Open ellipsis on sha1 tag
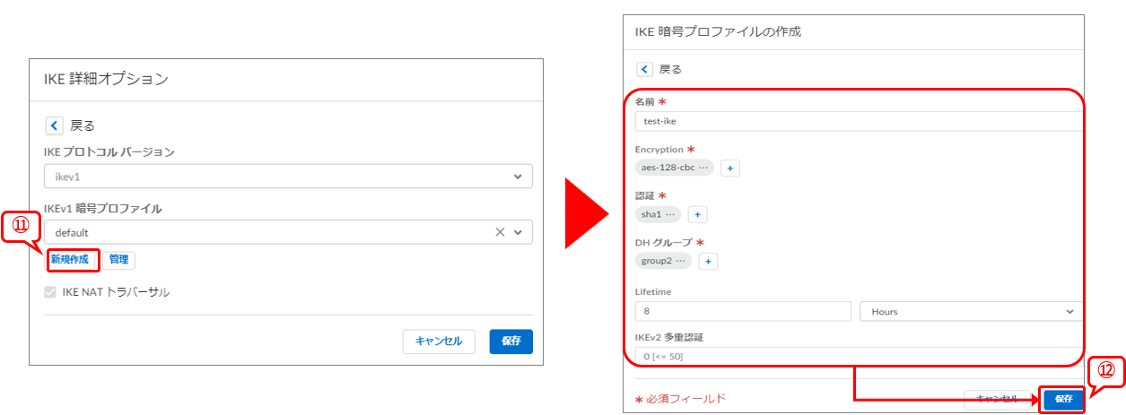Screen dimensions: 1126x415 pos(670,214)
